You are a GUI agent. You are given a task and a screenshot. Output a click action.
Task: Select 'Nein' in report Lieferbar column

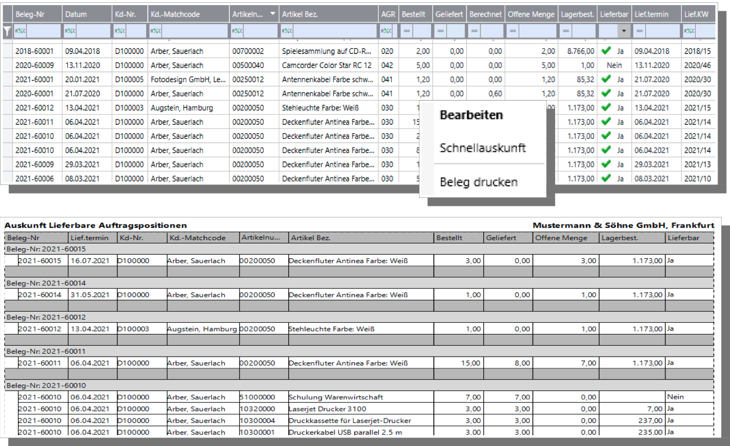click(675, 397)
